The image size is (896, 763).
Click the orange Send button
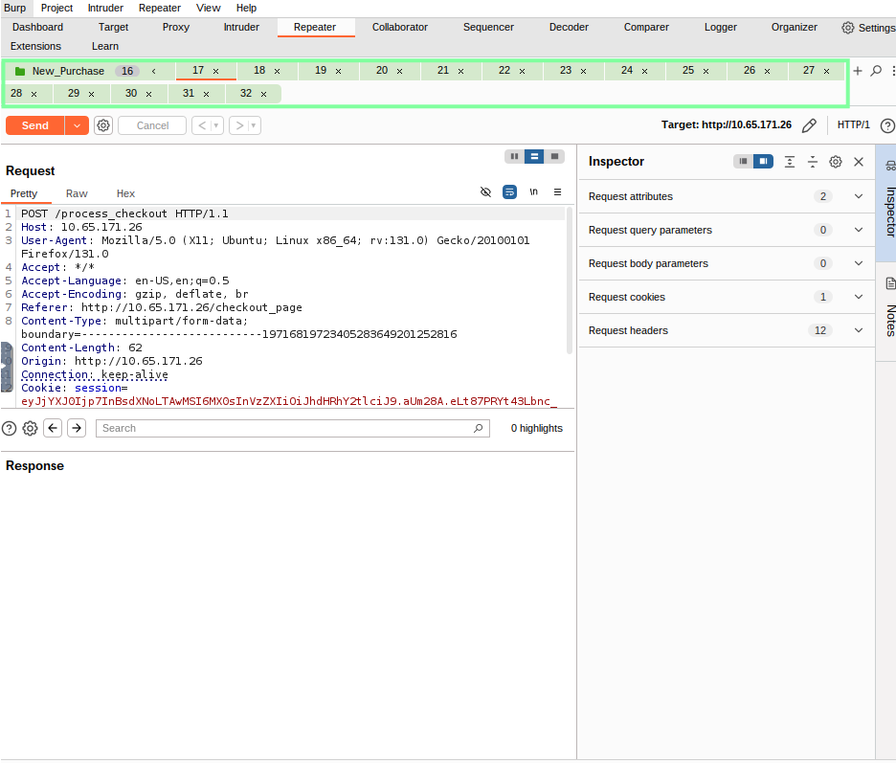click(34, 125)
